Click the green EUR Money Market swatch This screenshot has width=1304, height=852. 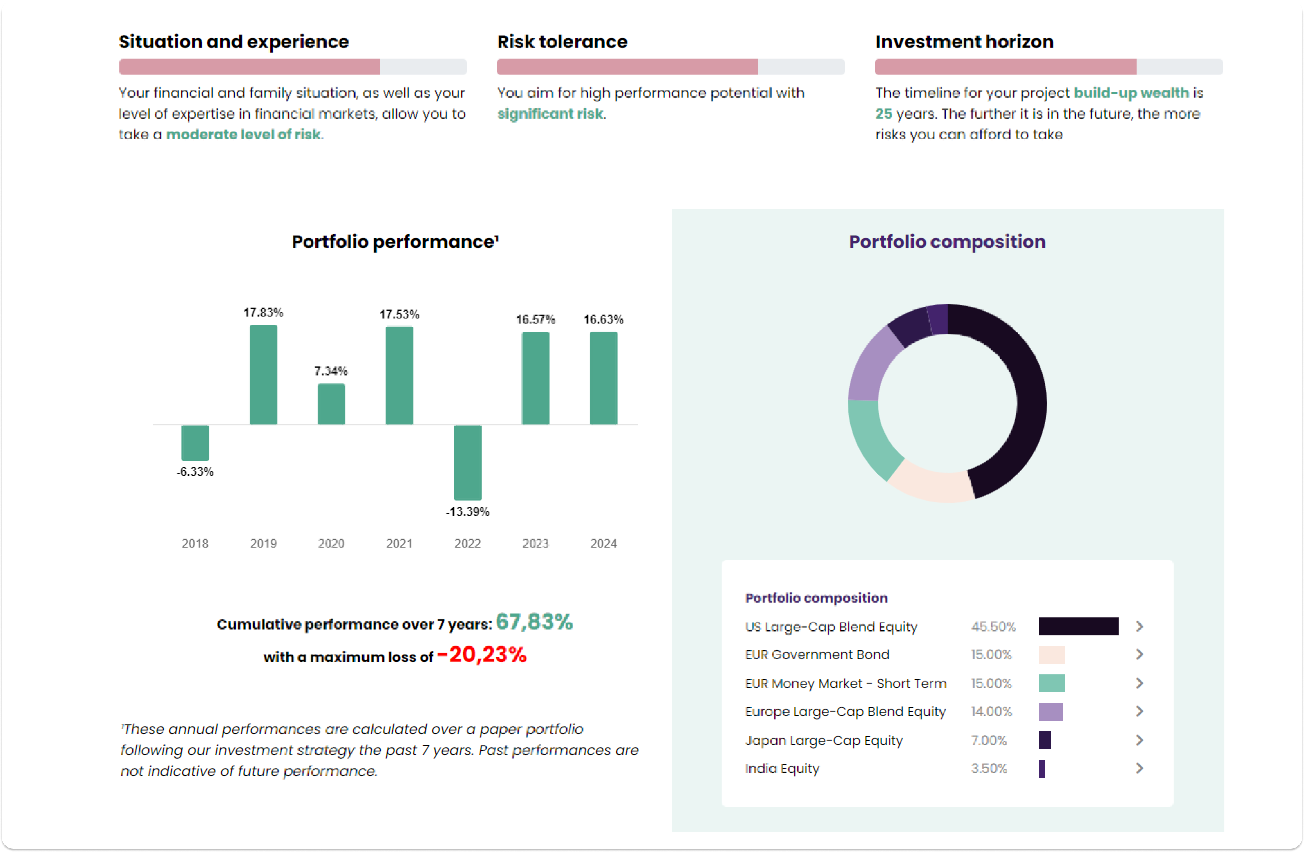pos(1052,684)
